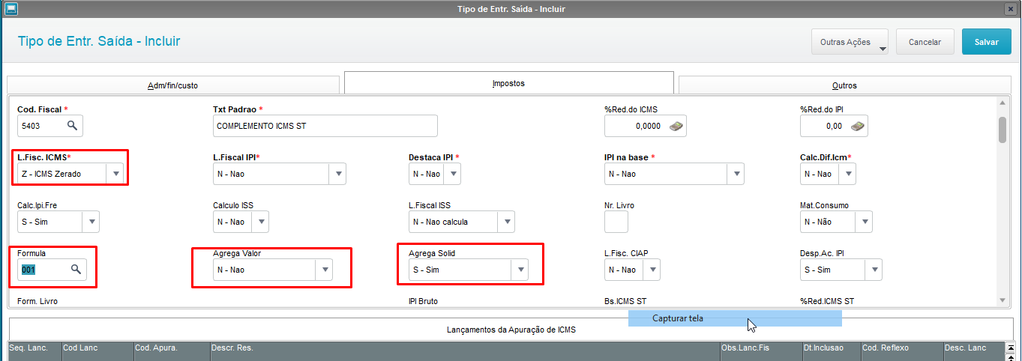The image size is (1022, 361).
Task: Click the form's vertical scrollbar thumb
Action: 1002,129
